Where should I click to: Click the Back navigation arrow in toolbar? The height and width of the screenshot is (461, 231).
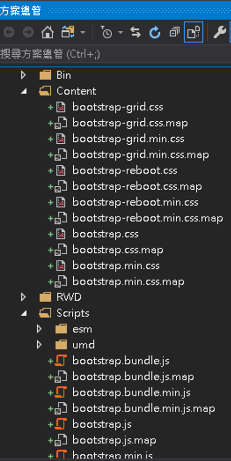coord(8,32)
